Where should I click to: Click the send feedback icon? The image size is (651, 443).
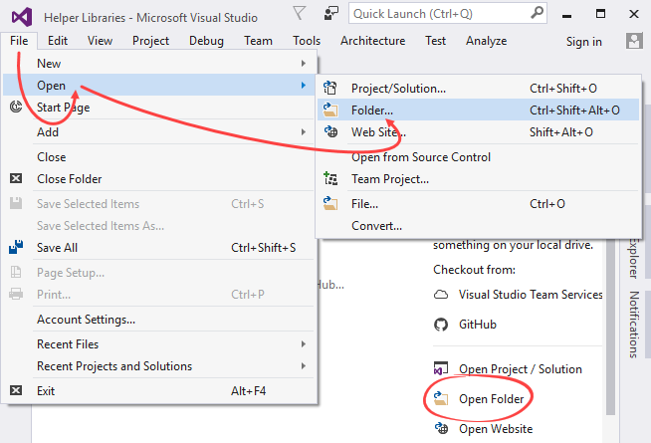(330, 13)
